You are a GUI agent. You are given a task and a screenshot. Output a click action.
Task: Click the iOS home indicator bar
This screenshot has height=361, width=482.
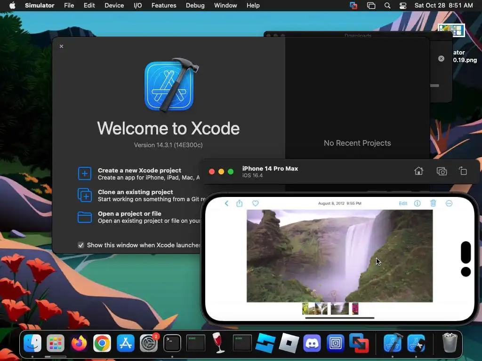[340, 318]
